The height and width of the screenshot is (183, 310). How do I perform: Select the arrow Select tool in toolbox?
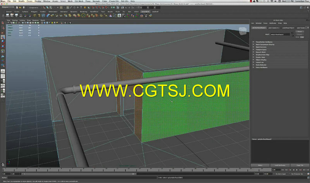point(3,23)
